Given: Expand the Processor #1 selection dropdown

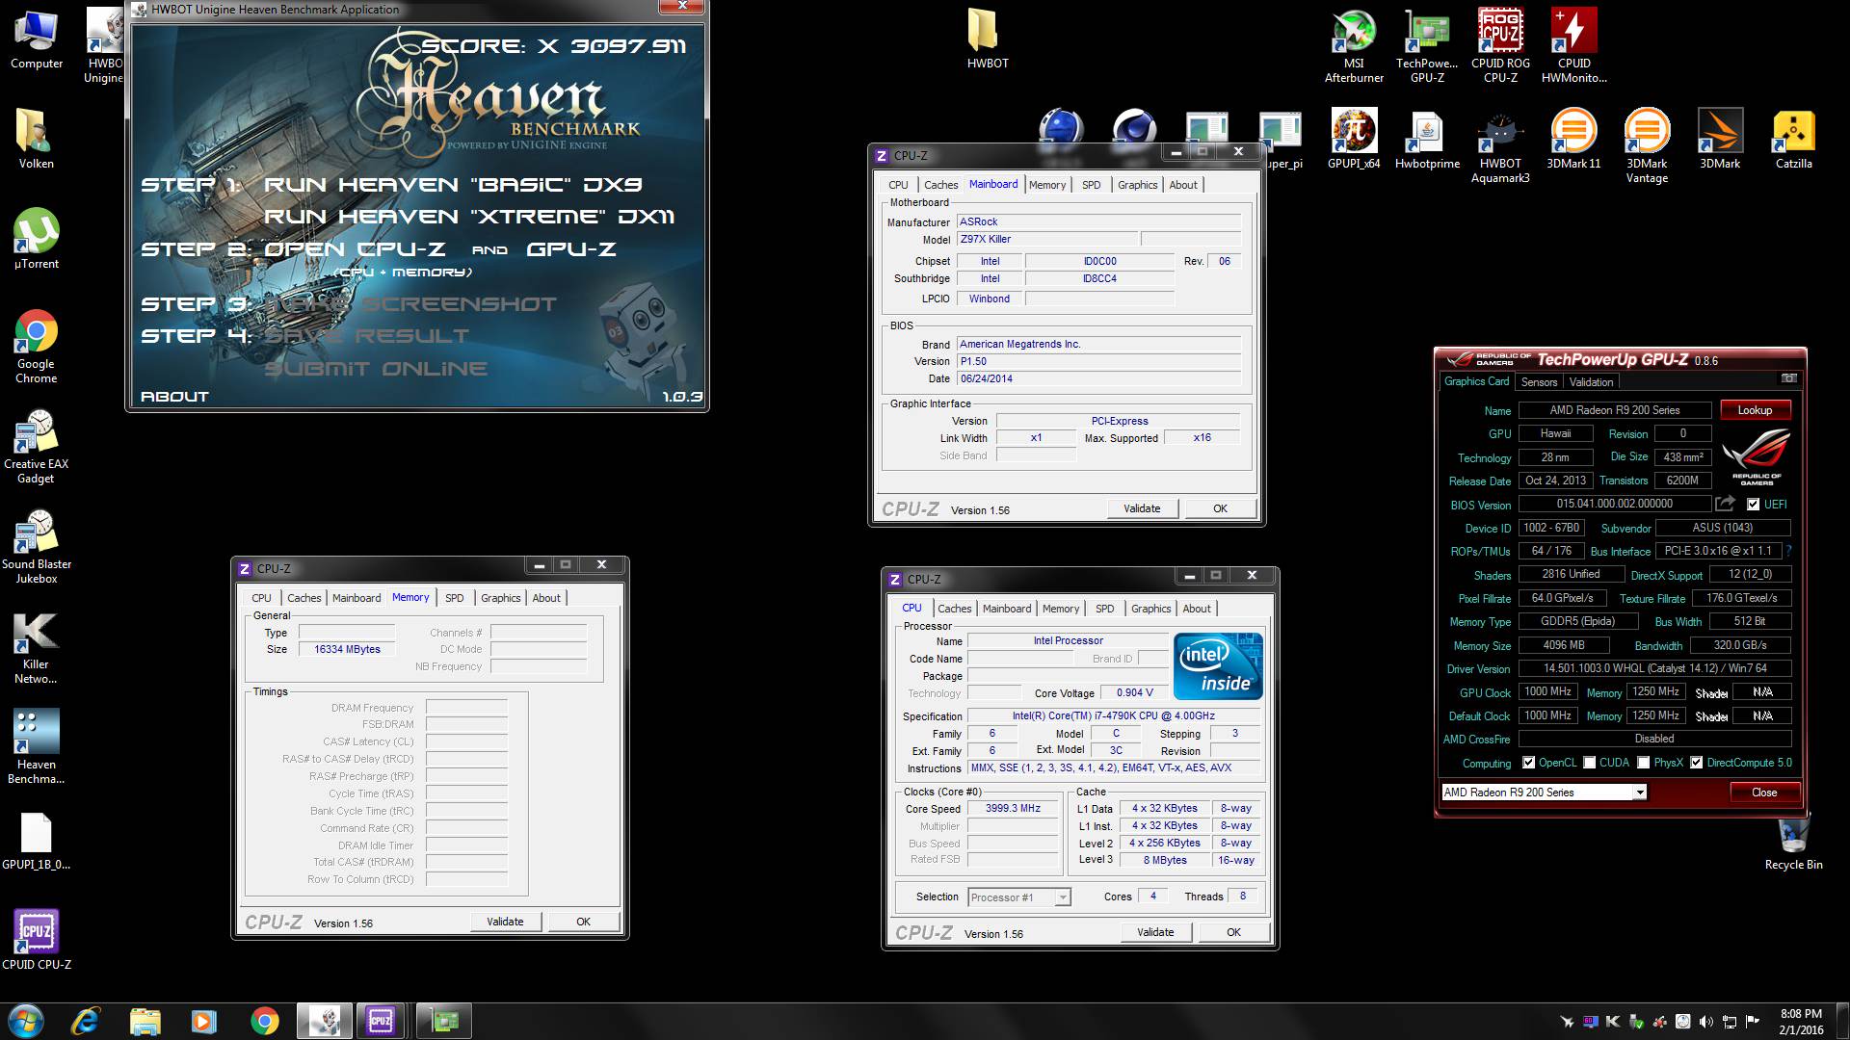Looking at the screenshot, I should [x=1062, y=897].
